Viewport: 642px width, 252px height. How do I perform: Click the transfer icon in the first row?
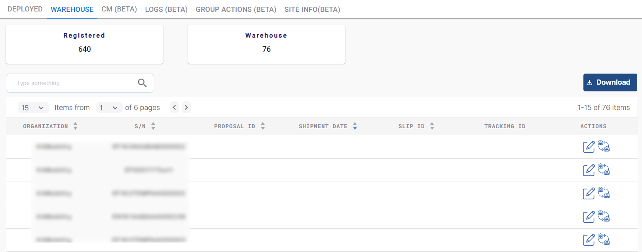click(x=604, y=146)
